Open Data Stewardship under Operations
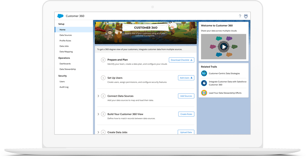Viewport: 306px width, 159px height. [x=67, y=69]
